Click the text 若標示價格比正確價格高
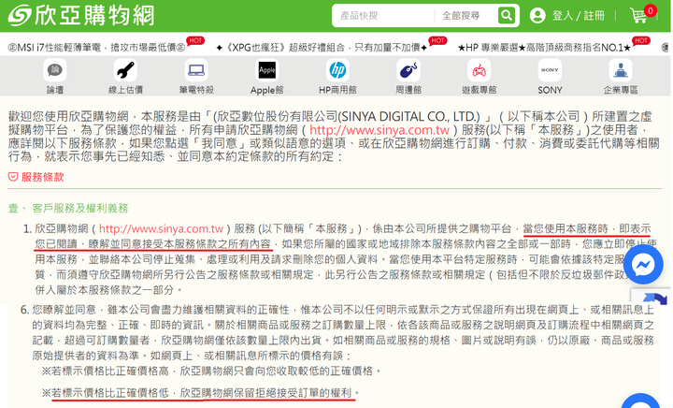673x408 pixels. click(x=110, y=371)
